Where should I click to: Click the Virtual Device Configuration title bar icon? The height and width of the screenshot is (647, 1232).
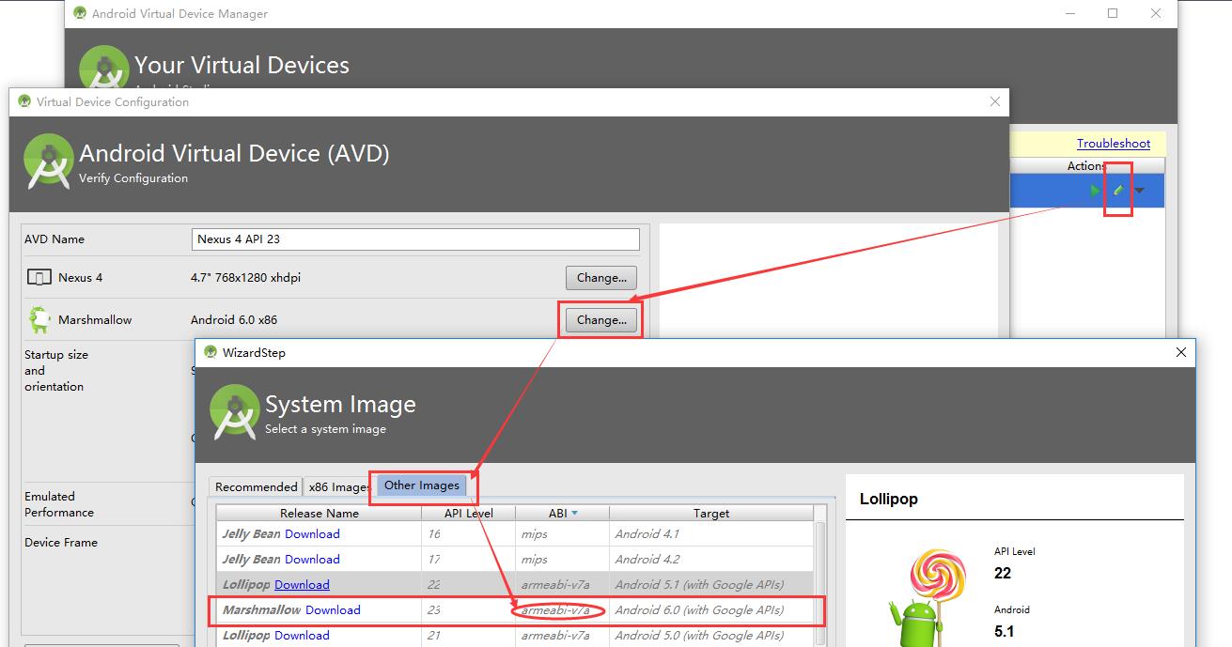pyautogui.click(x=23, y=100)
